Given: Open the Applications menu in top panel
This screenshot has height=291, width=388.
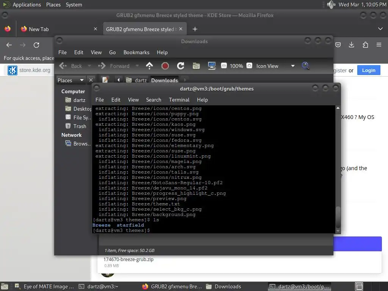Looking at the screenshot, I should (27, 5).
